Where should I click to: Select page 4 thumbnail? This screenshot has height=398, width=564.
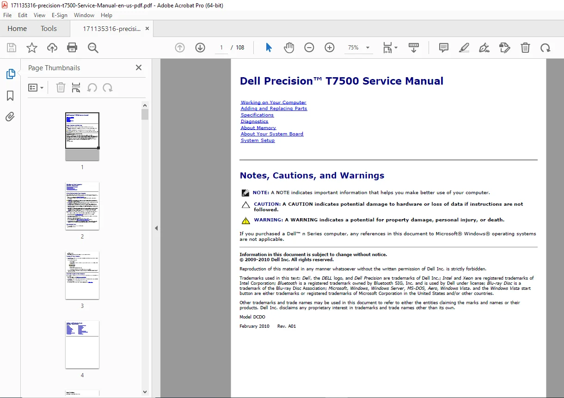(82, 344)
